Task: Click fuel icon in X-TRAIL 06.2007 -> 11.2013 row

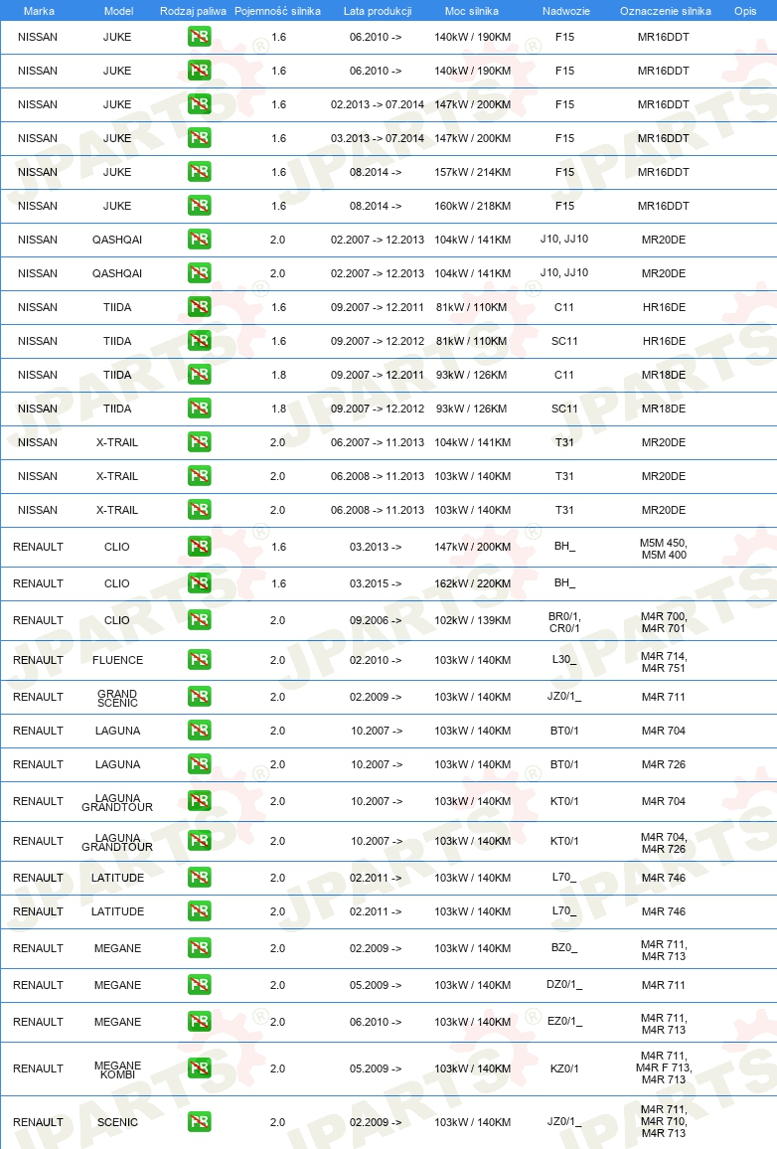Action: click(199, 441)
